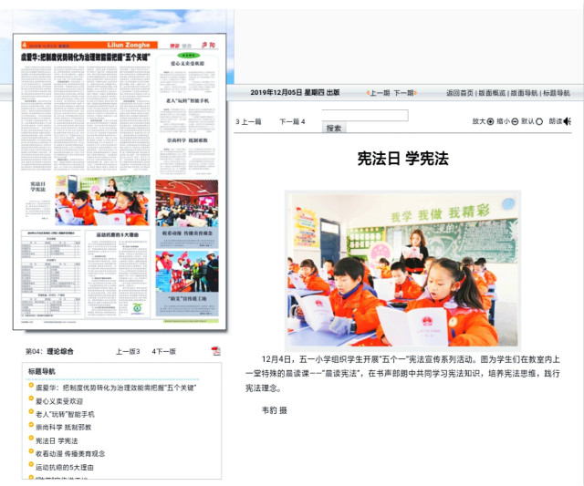Click 收看动漫 photo on page preview
584x486 pixels.
click(187, 203)
